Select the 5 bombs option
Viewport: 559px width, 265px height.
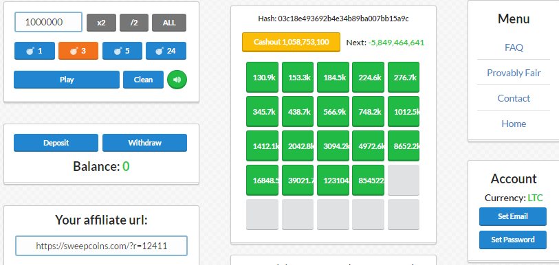(122, 51)
